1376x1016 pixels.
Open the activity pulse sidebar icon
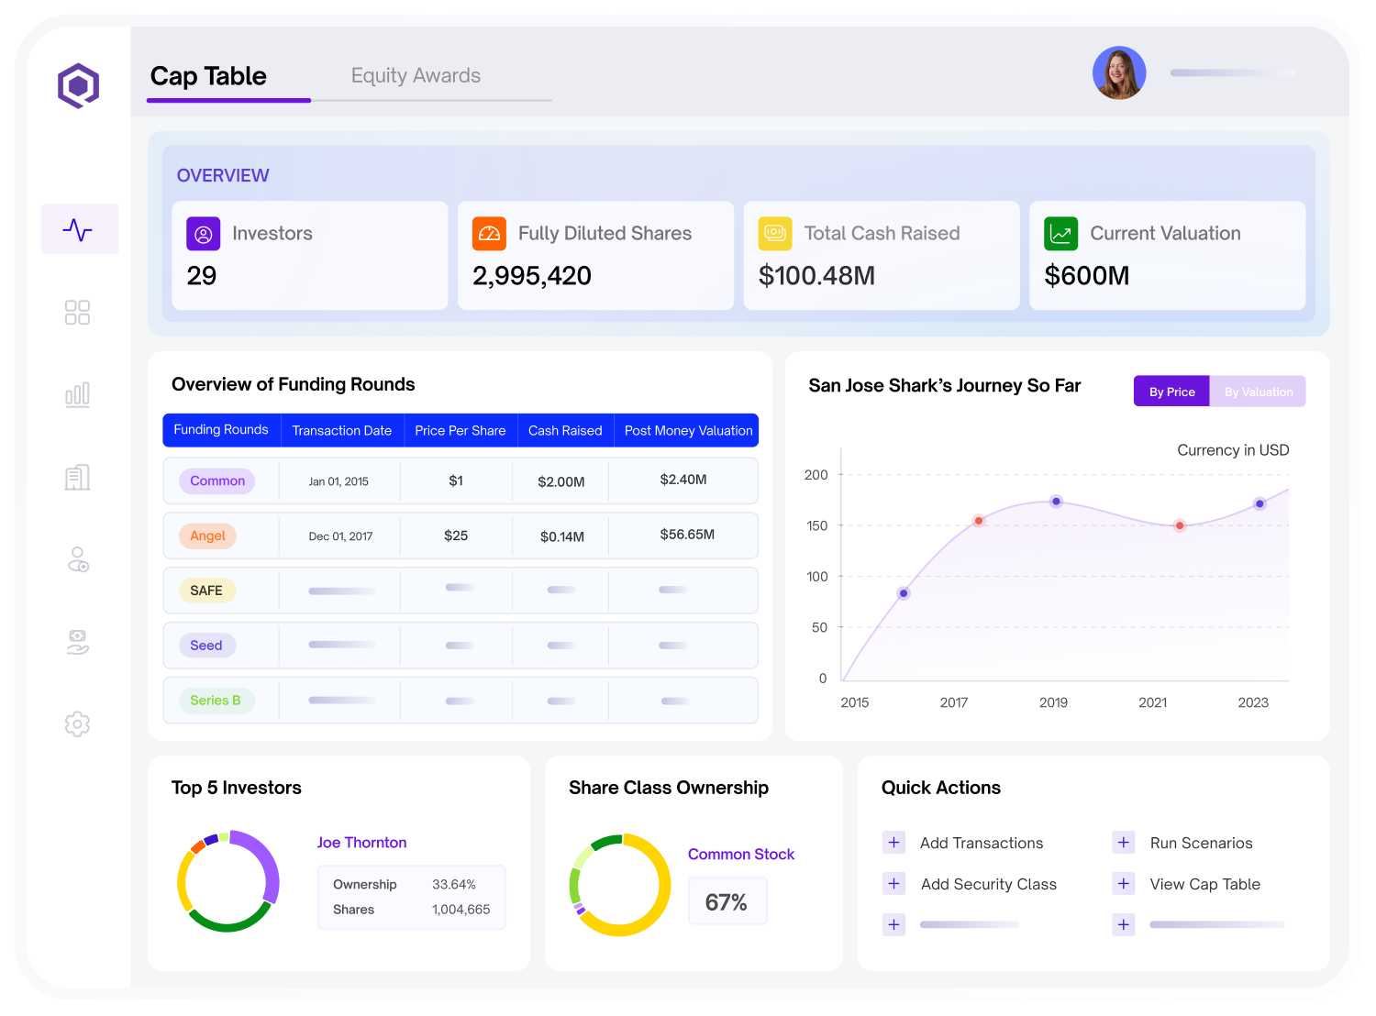click(79, 229)
